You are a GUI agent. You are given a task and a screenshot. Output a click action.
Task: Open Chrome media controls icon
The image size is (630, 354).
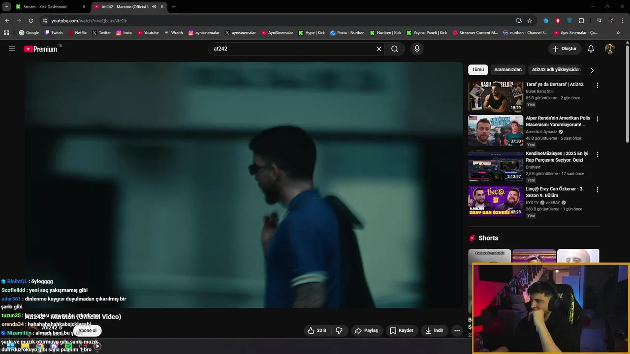click(x=599, y=21)
